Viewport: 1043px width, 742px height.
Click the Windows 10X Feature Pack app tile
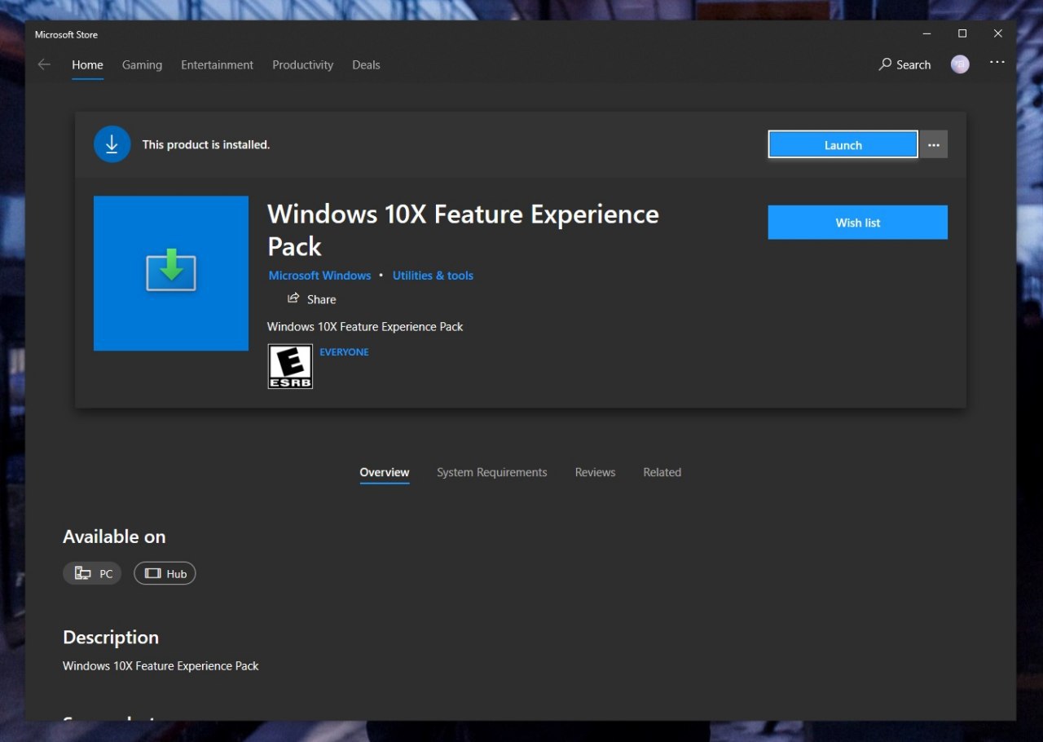click(171, 273)
